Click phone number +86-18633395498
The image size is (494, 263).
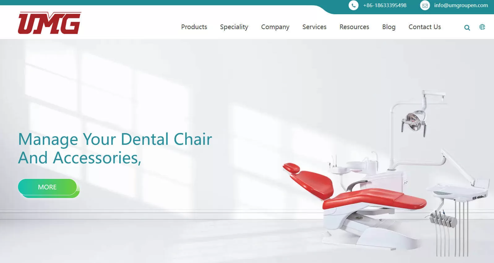pyautogui.click(x=385, y=5)
